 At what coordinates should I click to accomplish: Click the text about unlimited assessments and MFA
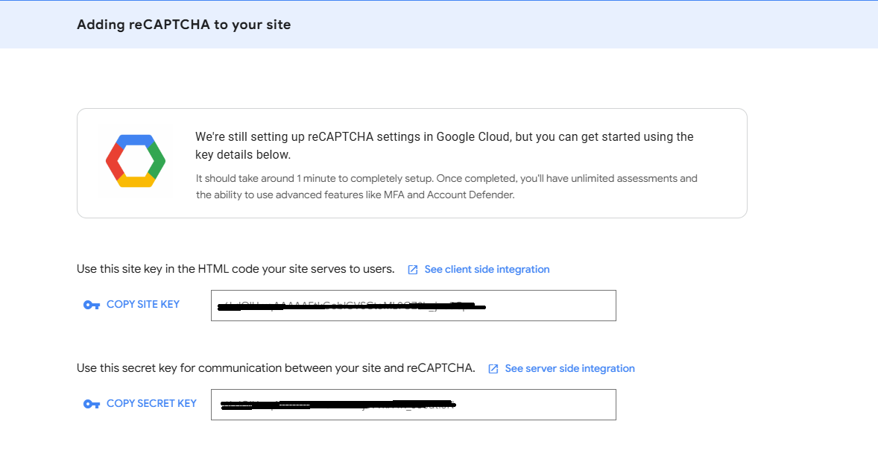tap(446, 187)
